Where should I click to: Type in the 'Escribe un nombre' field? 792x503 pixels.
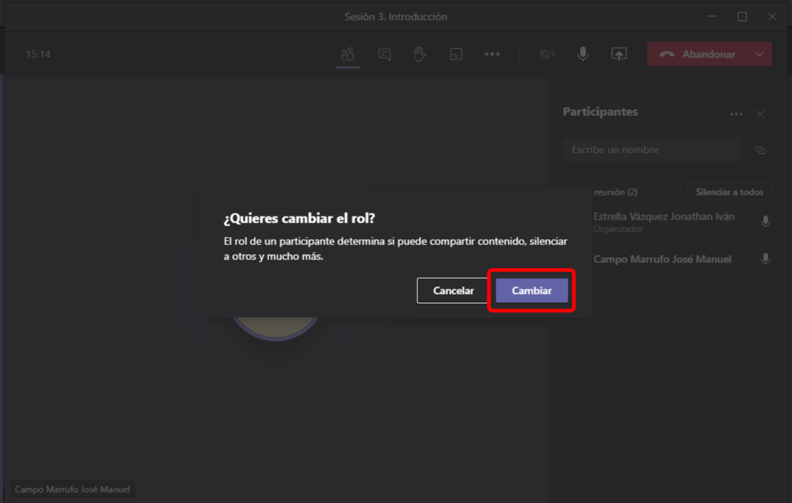tap(651, 150)
